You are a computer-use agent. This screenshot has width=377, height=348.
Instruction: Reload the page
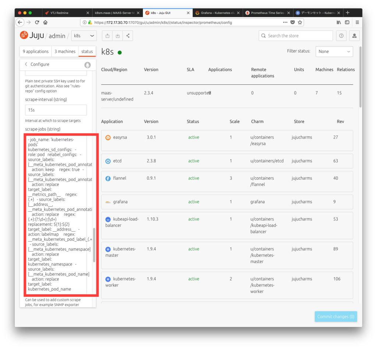click(x=37, y=22)
